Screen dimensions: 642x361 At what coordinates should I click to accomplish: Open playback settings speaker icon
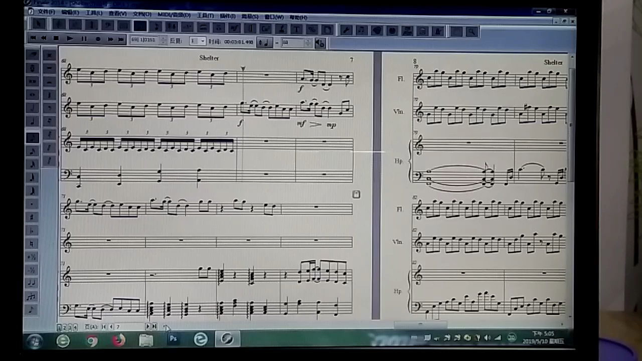[x=319, y=44]
